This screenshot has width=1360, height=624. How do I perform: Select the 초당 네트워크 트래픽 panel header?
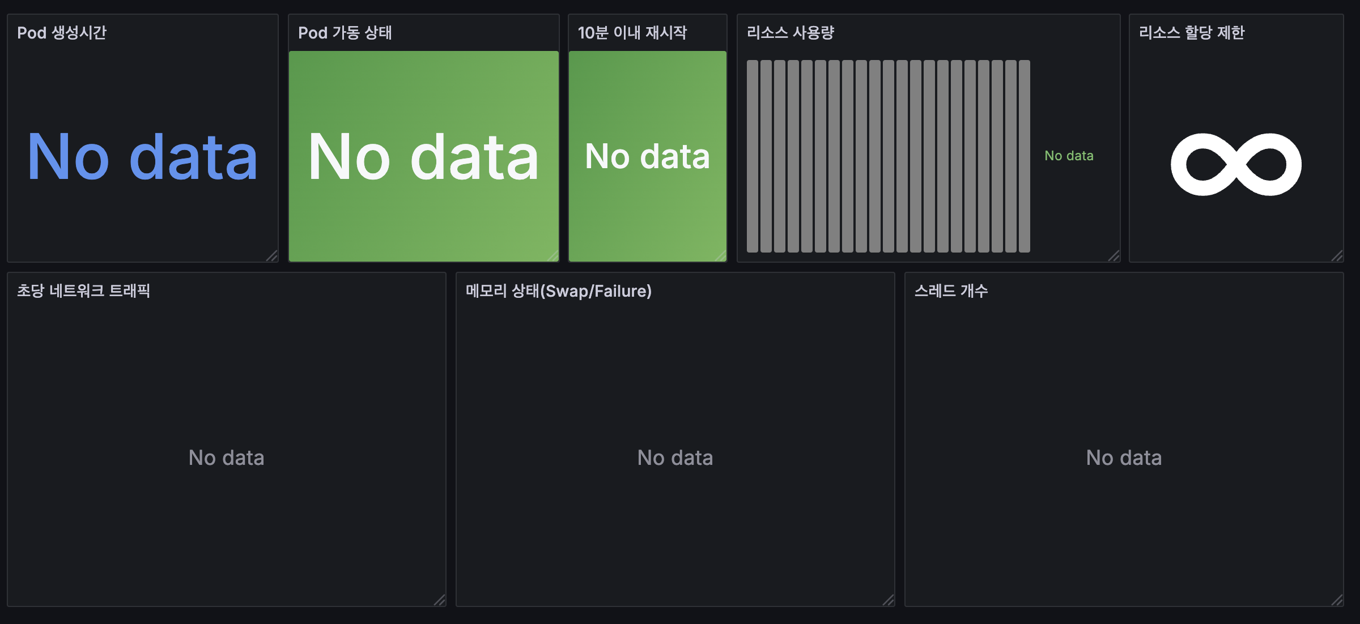point(83,291)
